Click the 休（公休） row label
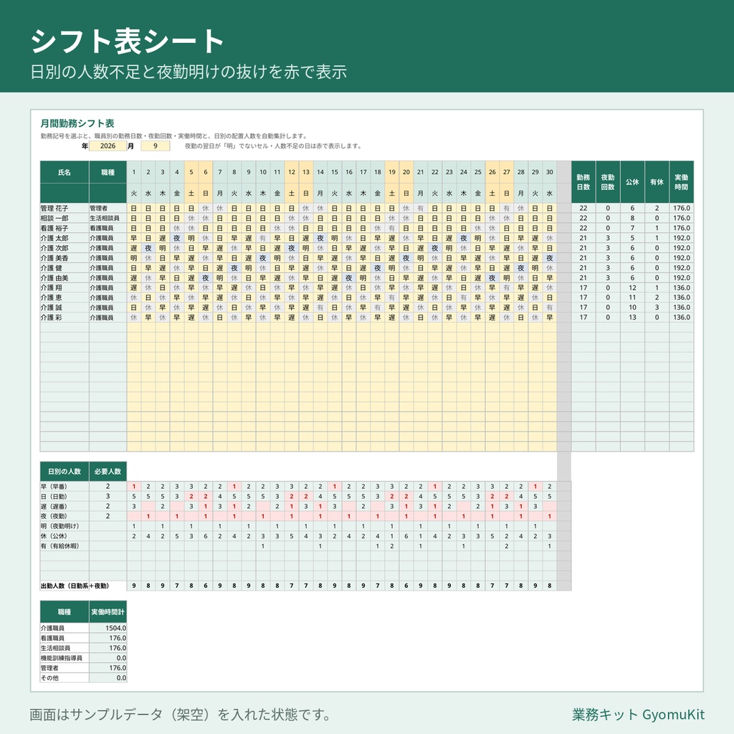 pyautogui.click(x=65, y=536)
